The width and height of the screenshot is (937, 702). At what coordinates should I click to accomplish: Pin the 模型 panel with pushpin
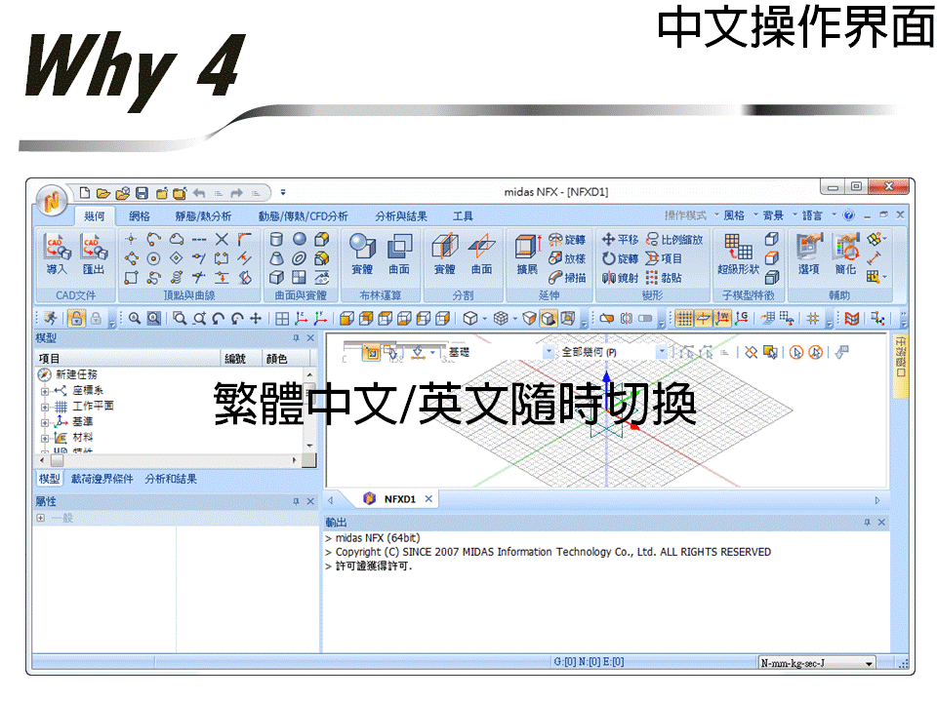(x=296, y=338)
